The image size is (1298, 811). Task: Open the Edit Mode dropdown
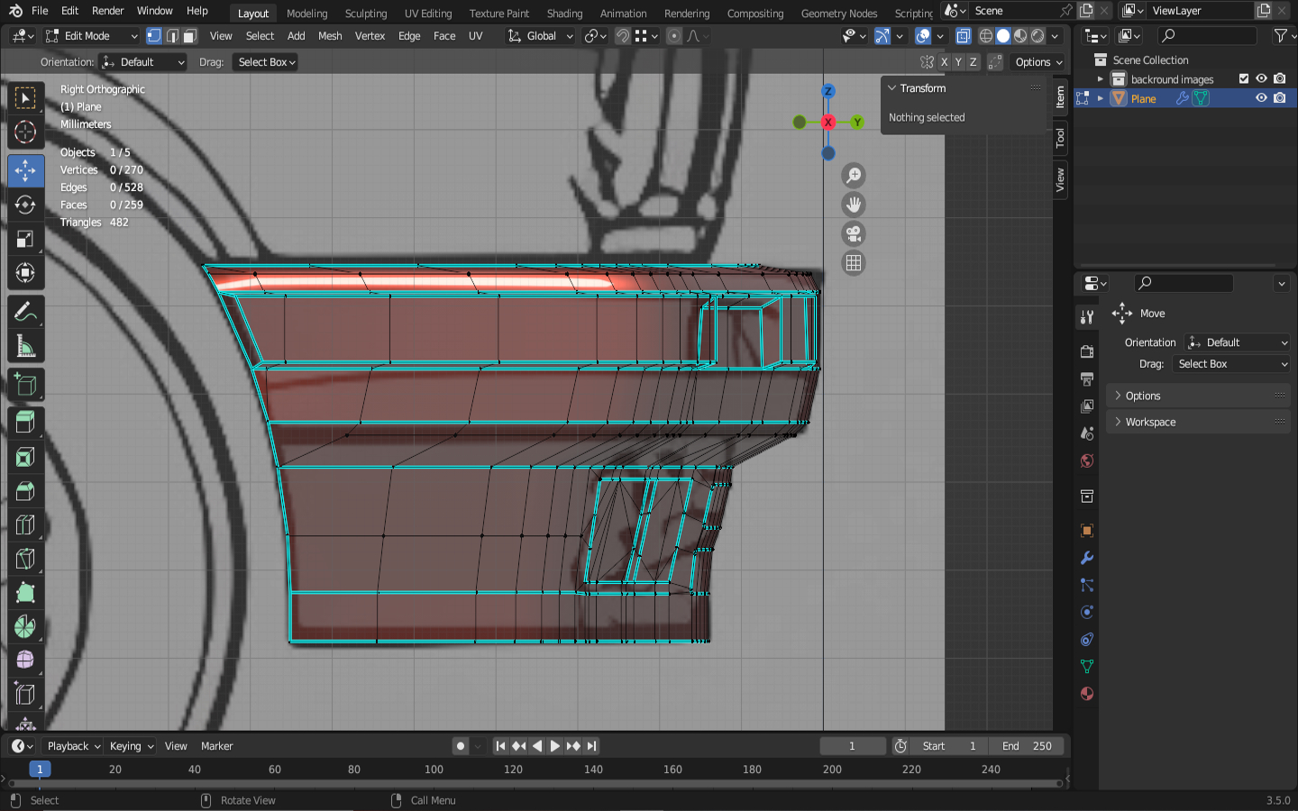coord(91,36)
